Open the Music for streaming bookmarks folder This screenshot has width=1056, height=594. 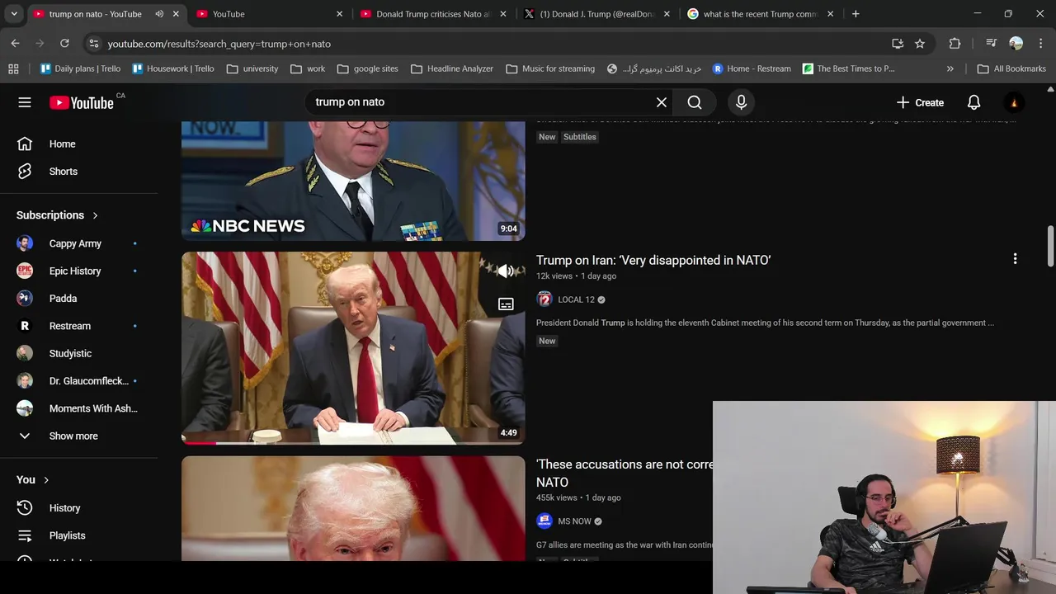(x=550, y=68)
